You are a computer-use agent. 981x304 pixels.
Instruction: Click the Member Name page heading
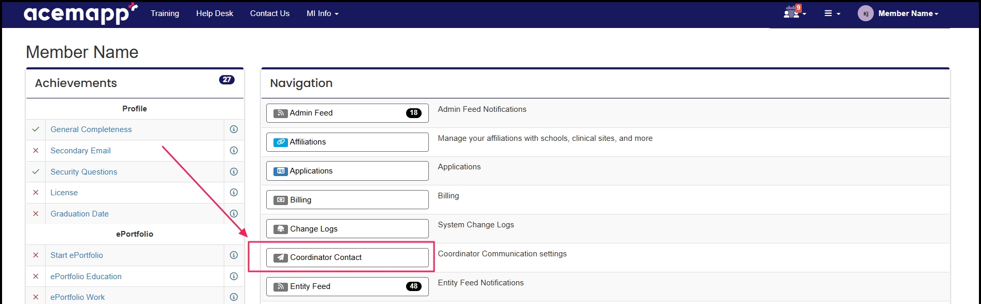[82, 52]
